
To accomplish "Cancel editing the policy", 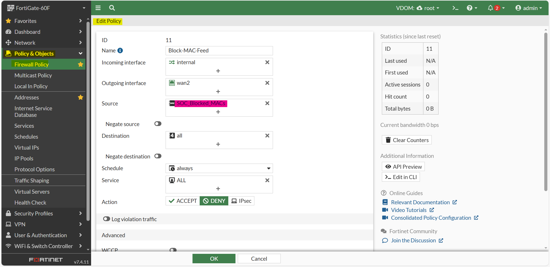I will [x=259, y=259].
